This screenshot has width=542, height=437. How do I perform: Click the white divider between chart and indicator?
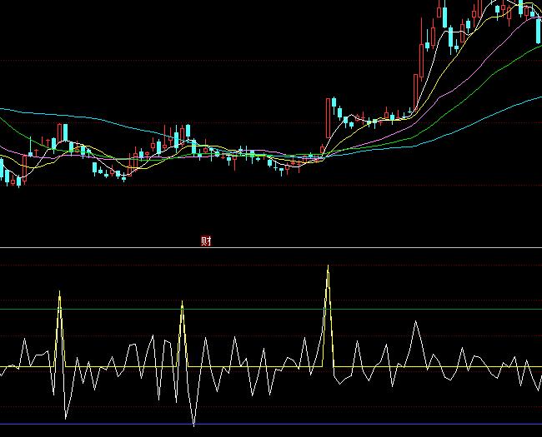(334, 247)
